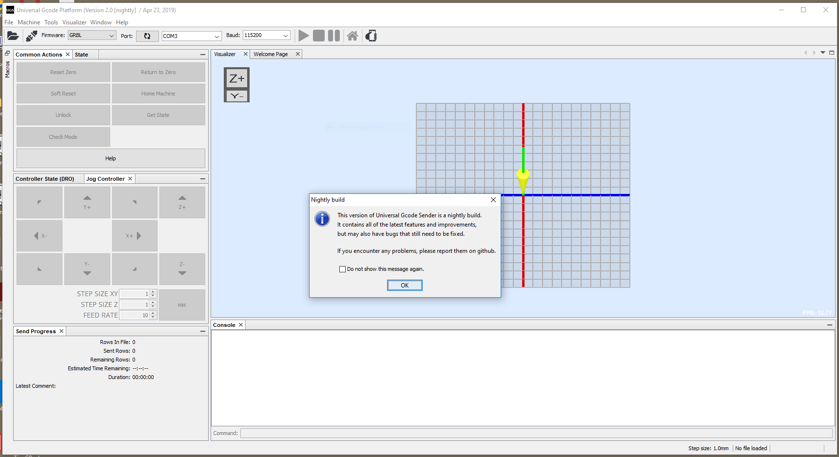Jog diagonally down-left with arrow button
839x457 pixels.
coord(39,269)
